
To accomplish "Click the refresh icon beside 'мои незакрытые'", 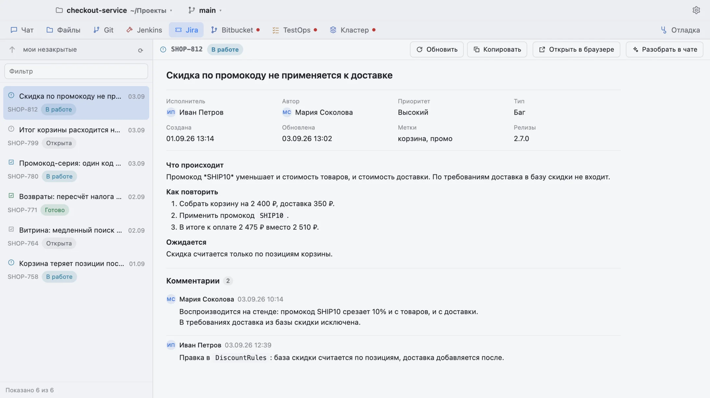I will click(140, 50).
